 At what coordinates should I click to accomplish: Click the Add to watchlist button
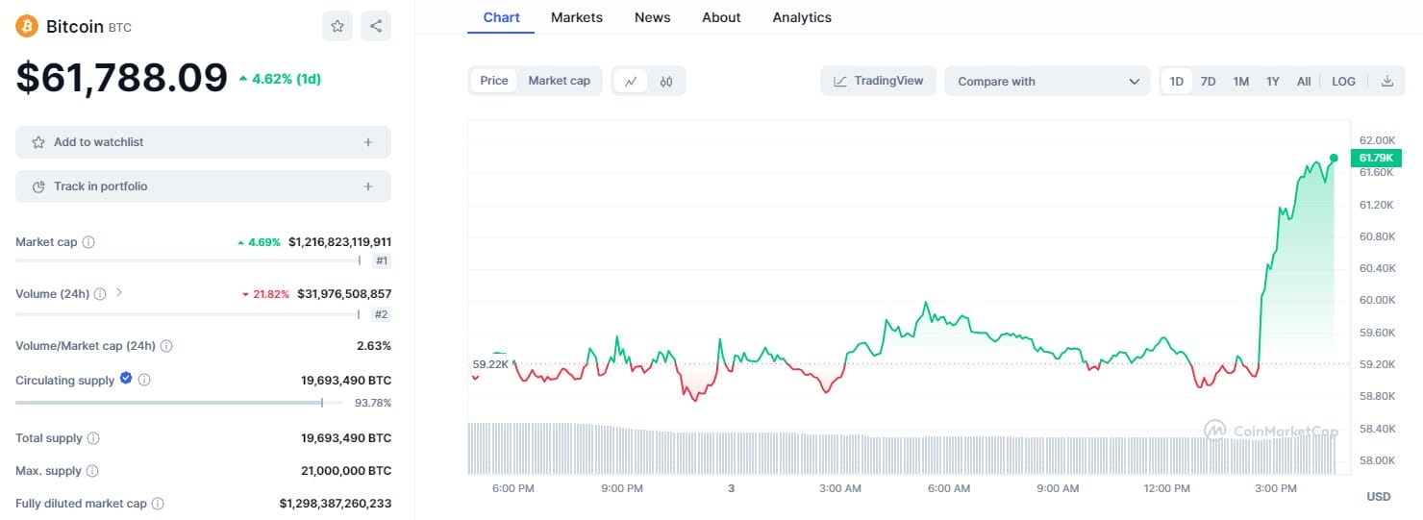203,142
